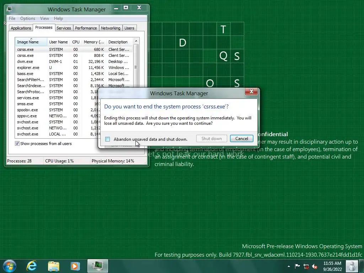Image resolution: width=364 pixels, height=273 pixels.
Task: Switch to the Applications tab
Action: point(21,28)
